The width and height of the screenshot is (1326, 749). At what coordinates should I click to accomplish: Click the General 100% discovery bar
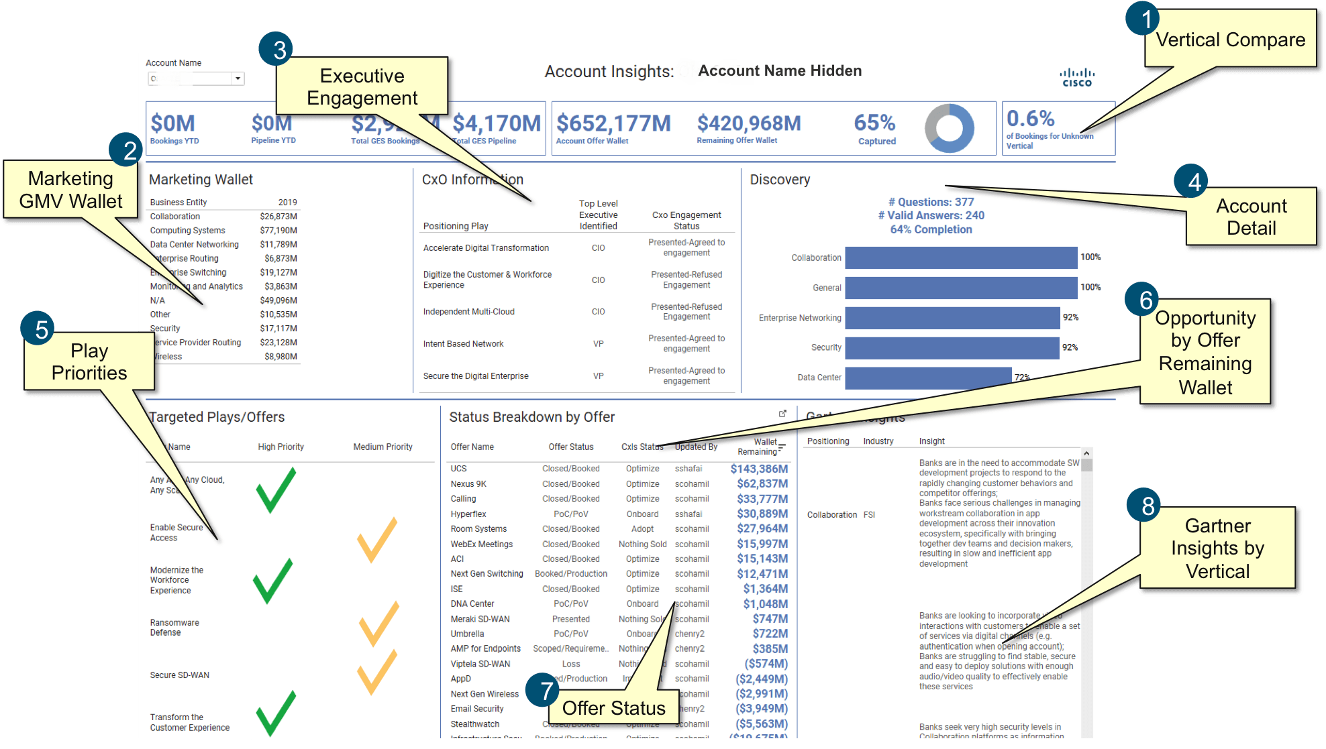coord(961,288)
